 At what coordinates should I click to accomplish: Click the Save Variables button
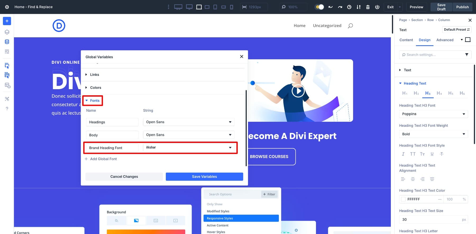point(204,177)
